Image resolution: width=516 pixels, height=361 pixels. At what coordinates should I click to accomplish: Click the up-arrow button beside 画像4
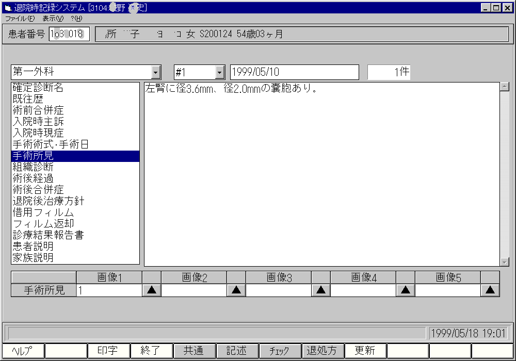pyautogui.click(x=406, y=290)
